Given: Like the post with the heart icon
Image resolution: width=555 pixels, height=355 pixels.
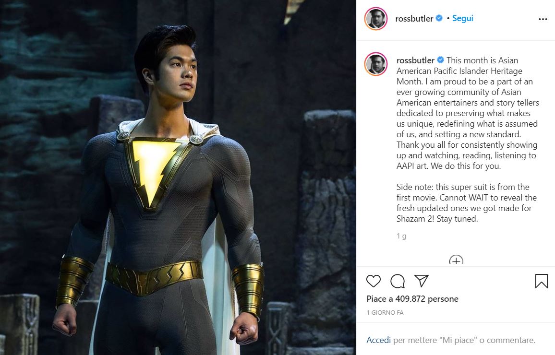Looking at the screenshot, I should (x=373, y=281).
